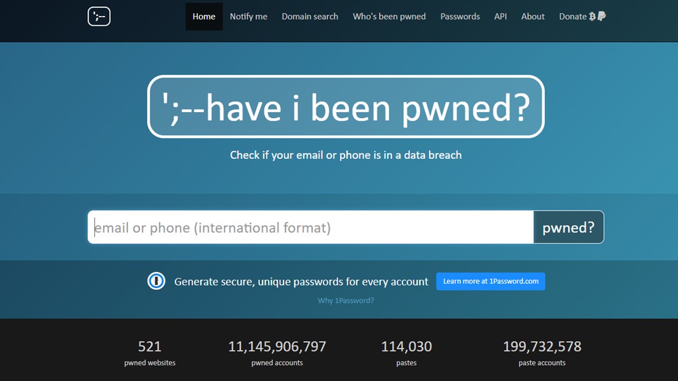Focus the email or phone input field

[x=311, y=227]
